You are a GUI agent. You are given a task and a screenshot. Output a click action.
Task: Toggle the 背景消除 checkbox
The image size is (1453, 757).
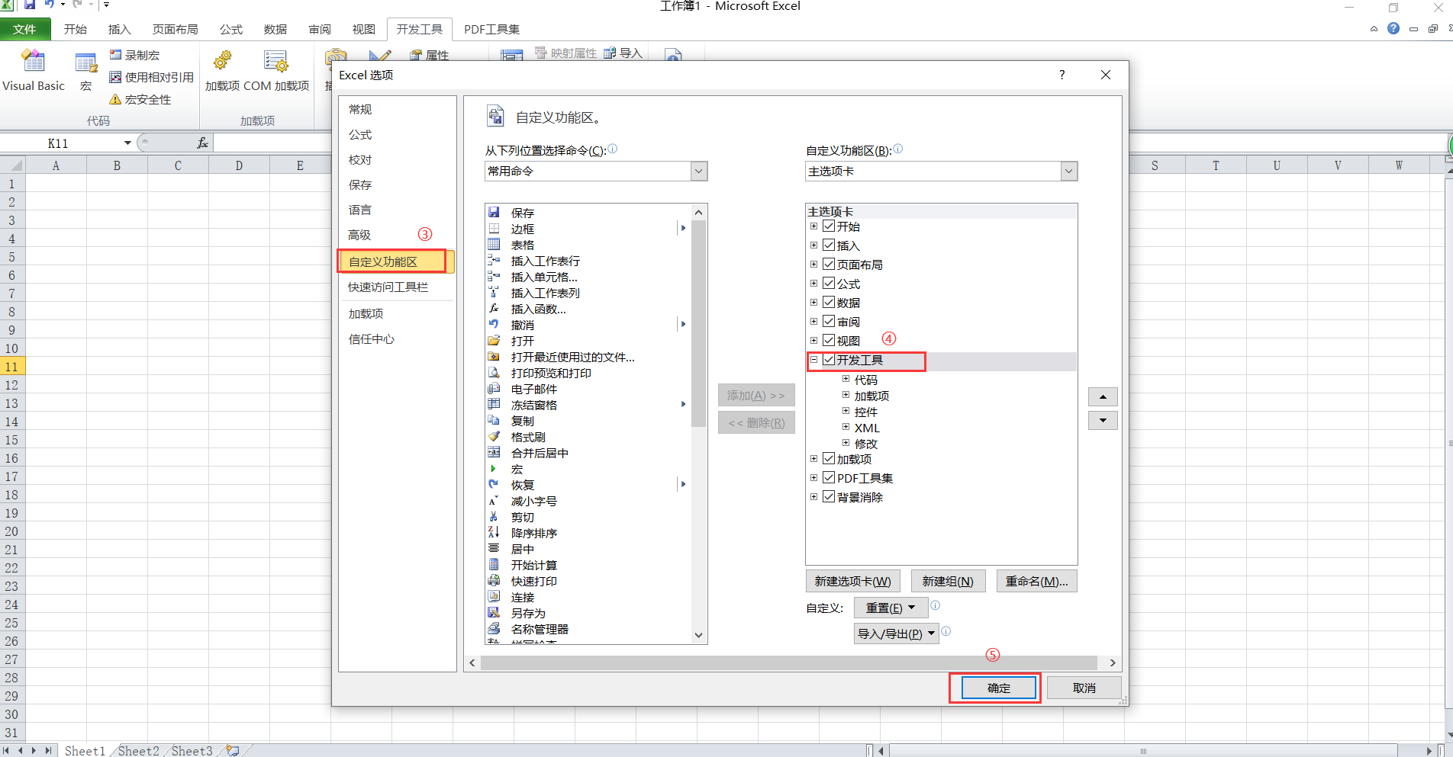(x=829, y=497)
